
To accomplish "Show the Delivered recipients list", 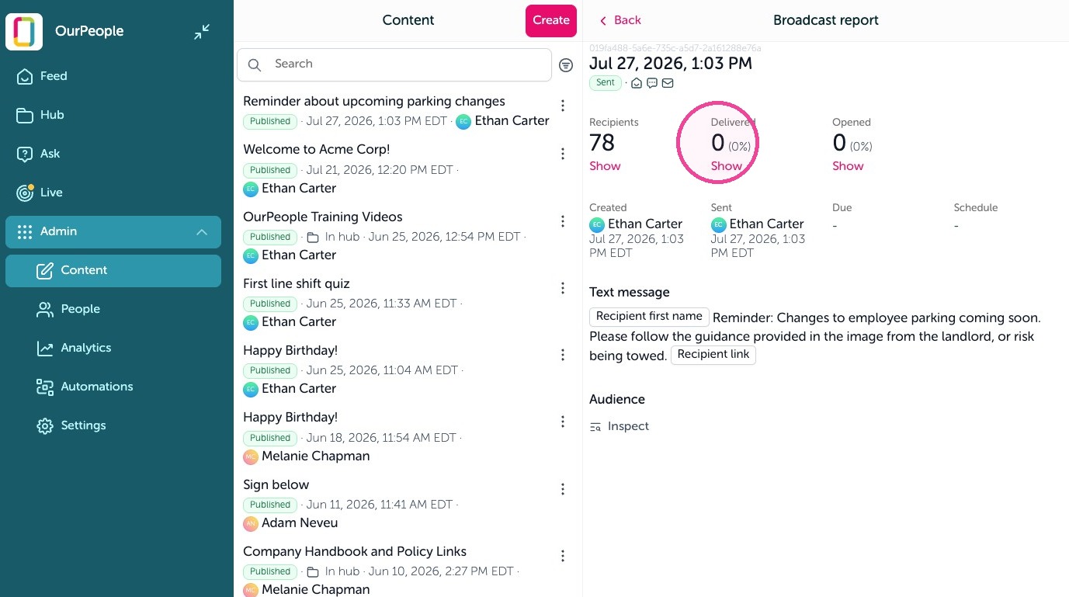I will tap(727, 166).
